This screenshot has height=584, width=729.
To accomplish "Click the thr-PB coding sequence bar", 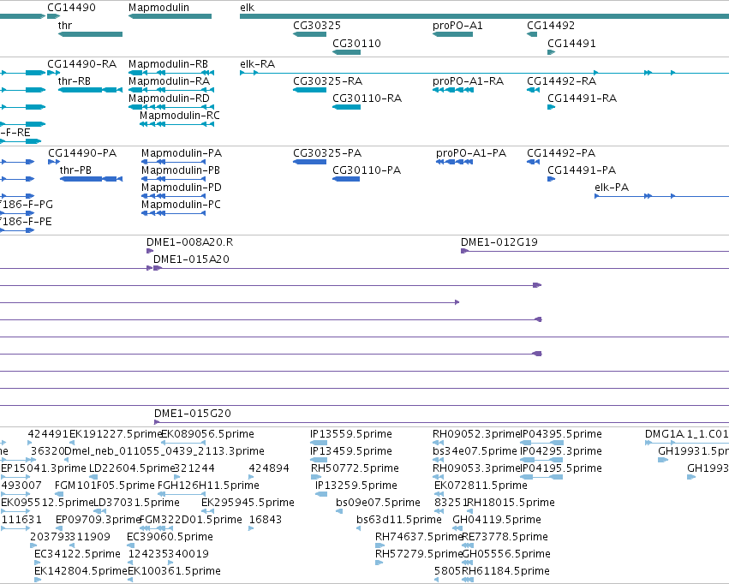I will coord(91,179).
